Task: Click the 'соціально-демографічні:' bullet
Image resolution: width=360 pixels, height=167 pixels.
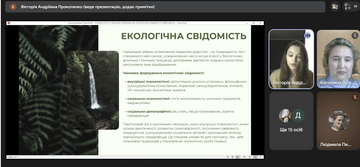Action: tap(149, 111)
